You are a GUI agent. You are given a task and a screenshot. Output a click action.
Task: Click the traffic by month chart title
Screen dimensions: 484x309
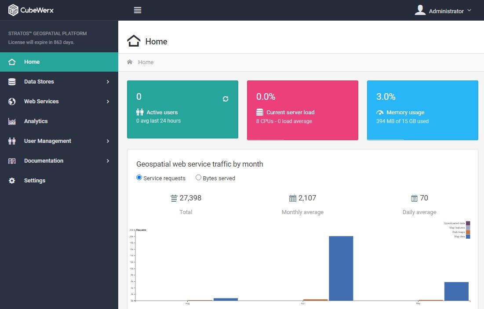200,164
